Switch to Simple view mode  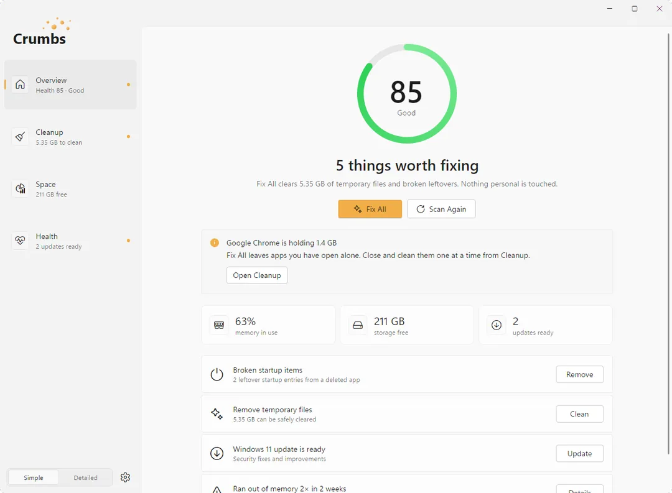pos(34,477)
